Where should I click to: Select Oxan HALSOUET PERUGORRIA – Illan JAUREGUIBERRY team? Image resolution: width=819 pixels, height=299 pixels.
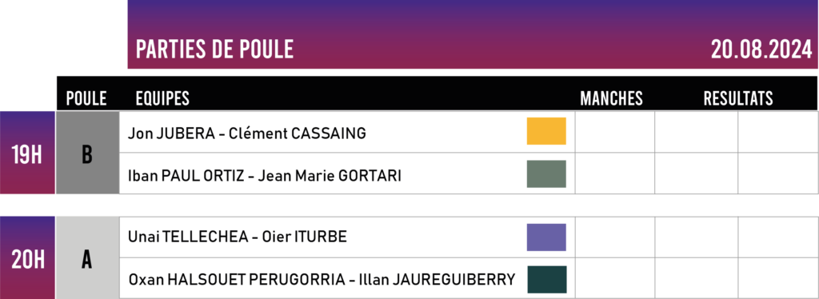point(322,280)
